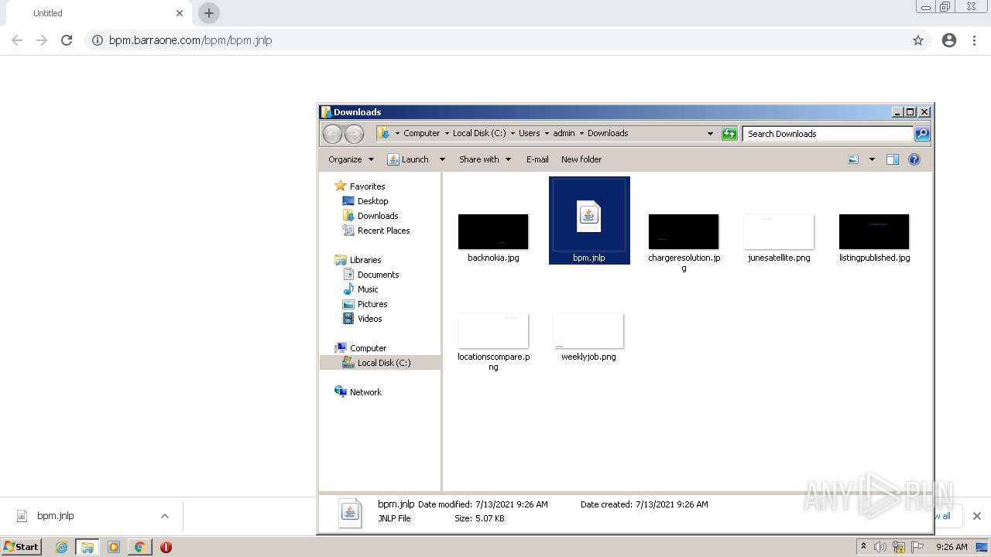Image resolution: width=991 pixels, height=557 pixels.
Task: Click Chrome's reload page icon
Action: coord(67,40)
